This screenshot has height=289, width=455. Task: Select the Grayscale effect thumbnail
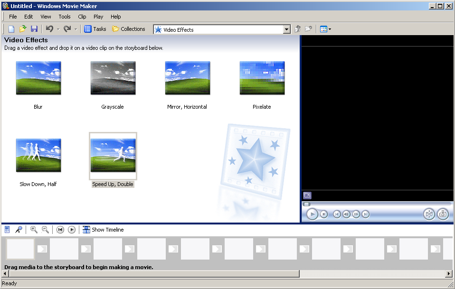coord(113,78)
